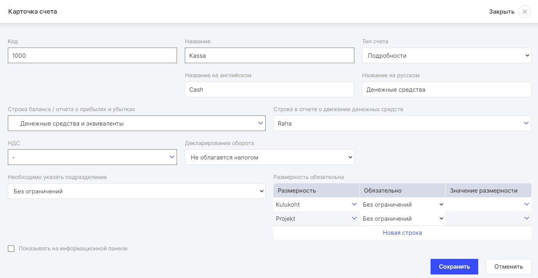
Task: Expand the Kulukoht dimension dropdown arrow
Action: click(354, 204)
